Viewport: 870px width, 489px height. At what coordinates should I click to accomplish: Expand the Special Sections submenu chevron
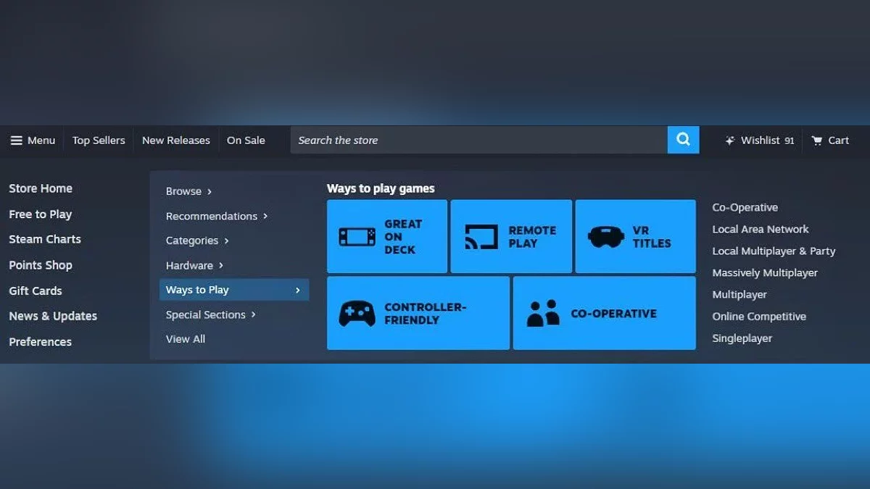253,314
